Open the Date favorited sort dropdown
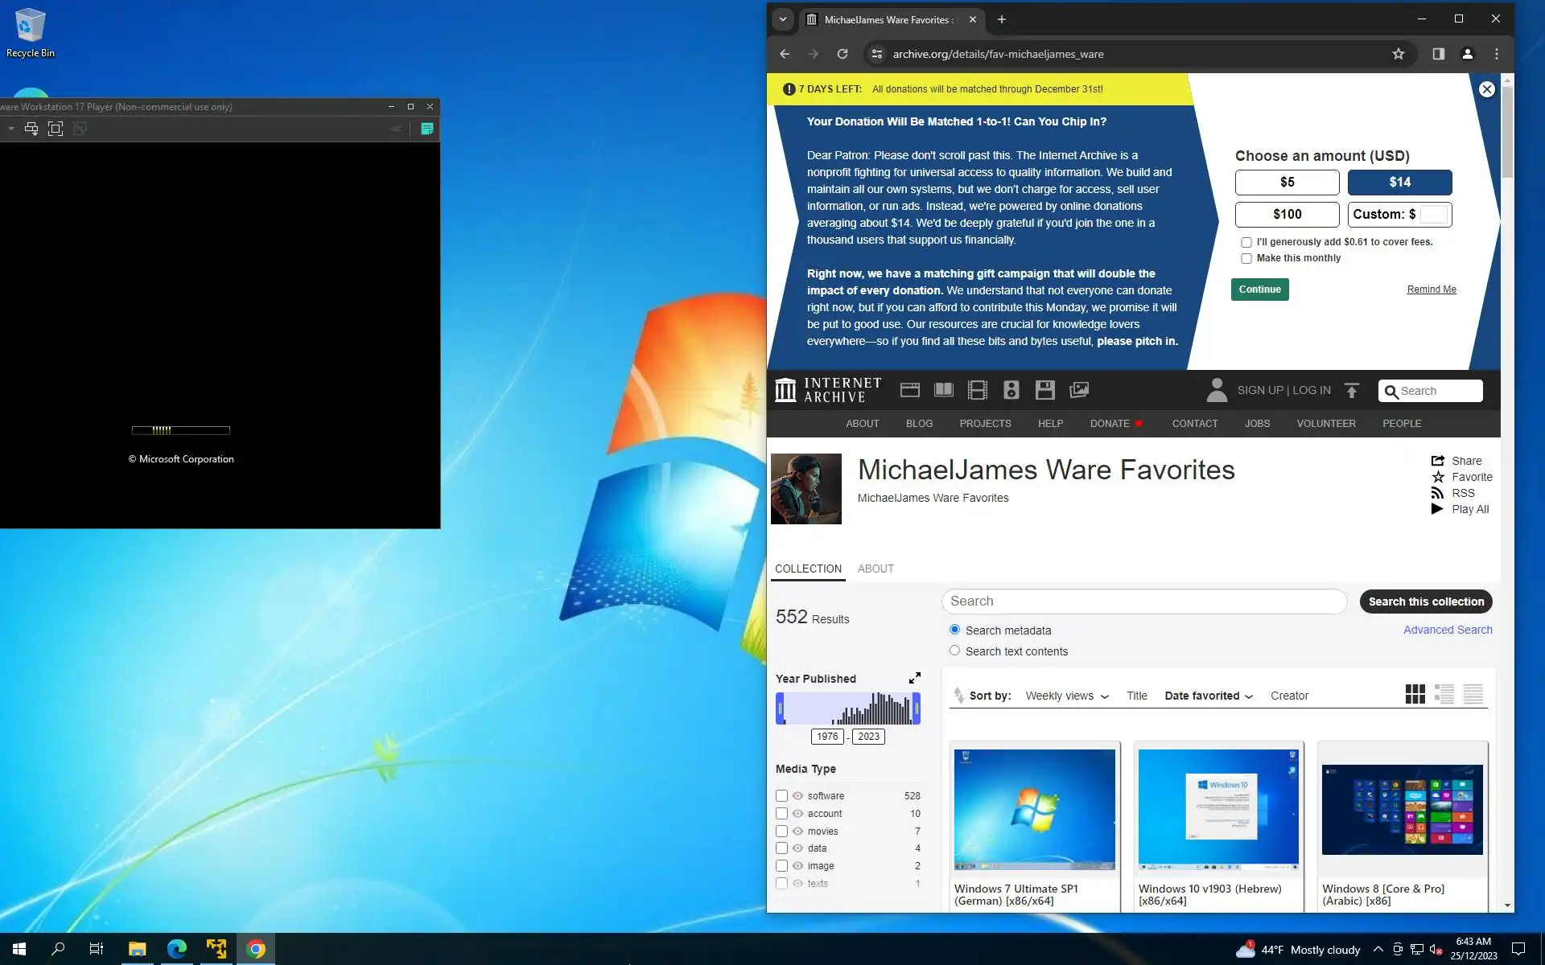 pos(1208,696)
